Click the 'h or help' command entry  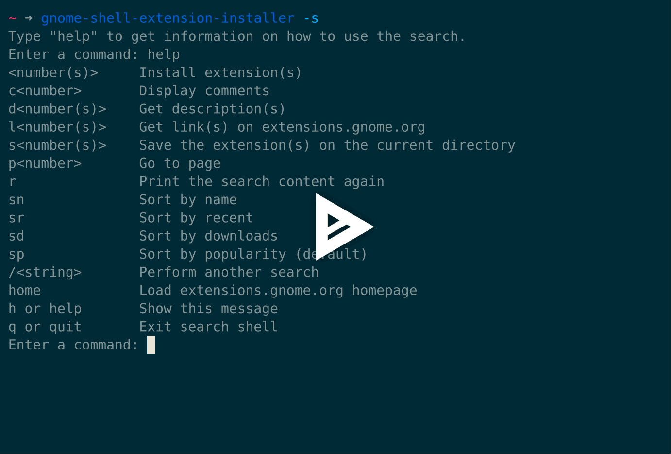point(45,309)
